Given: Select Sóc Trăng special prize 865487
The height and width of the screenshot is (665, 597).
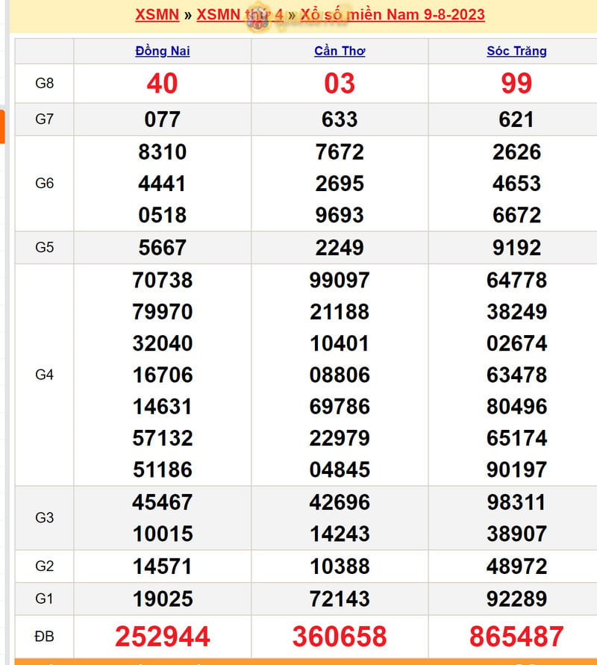Looking at the screenshot, I should pos(516,637).
